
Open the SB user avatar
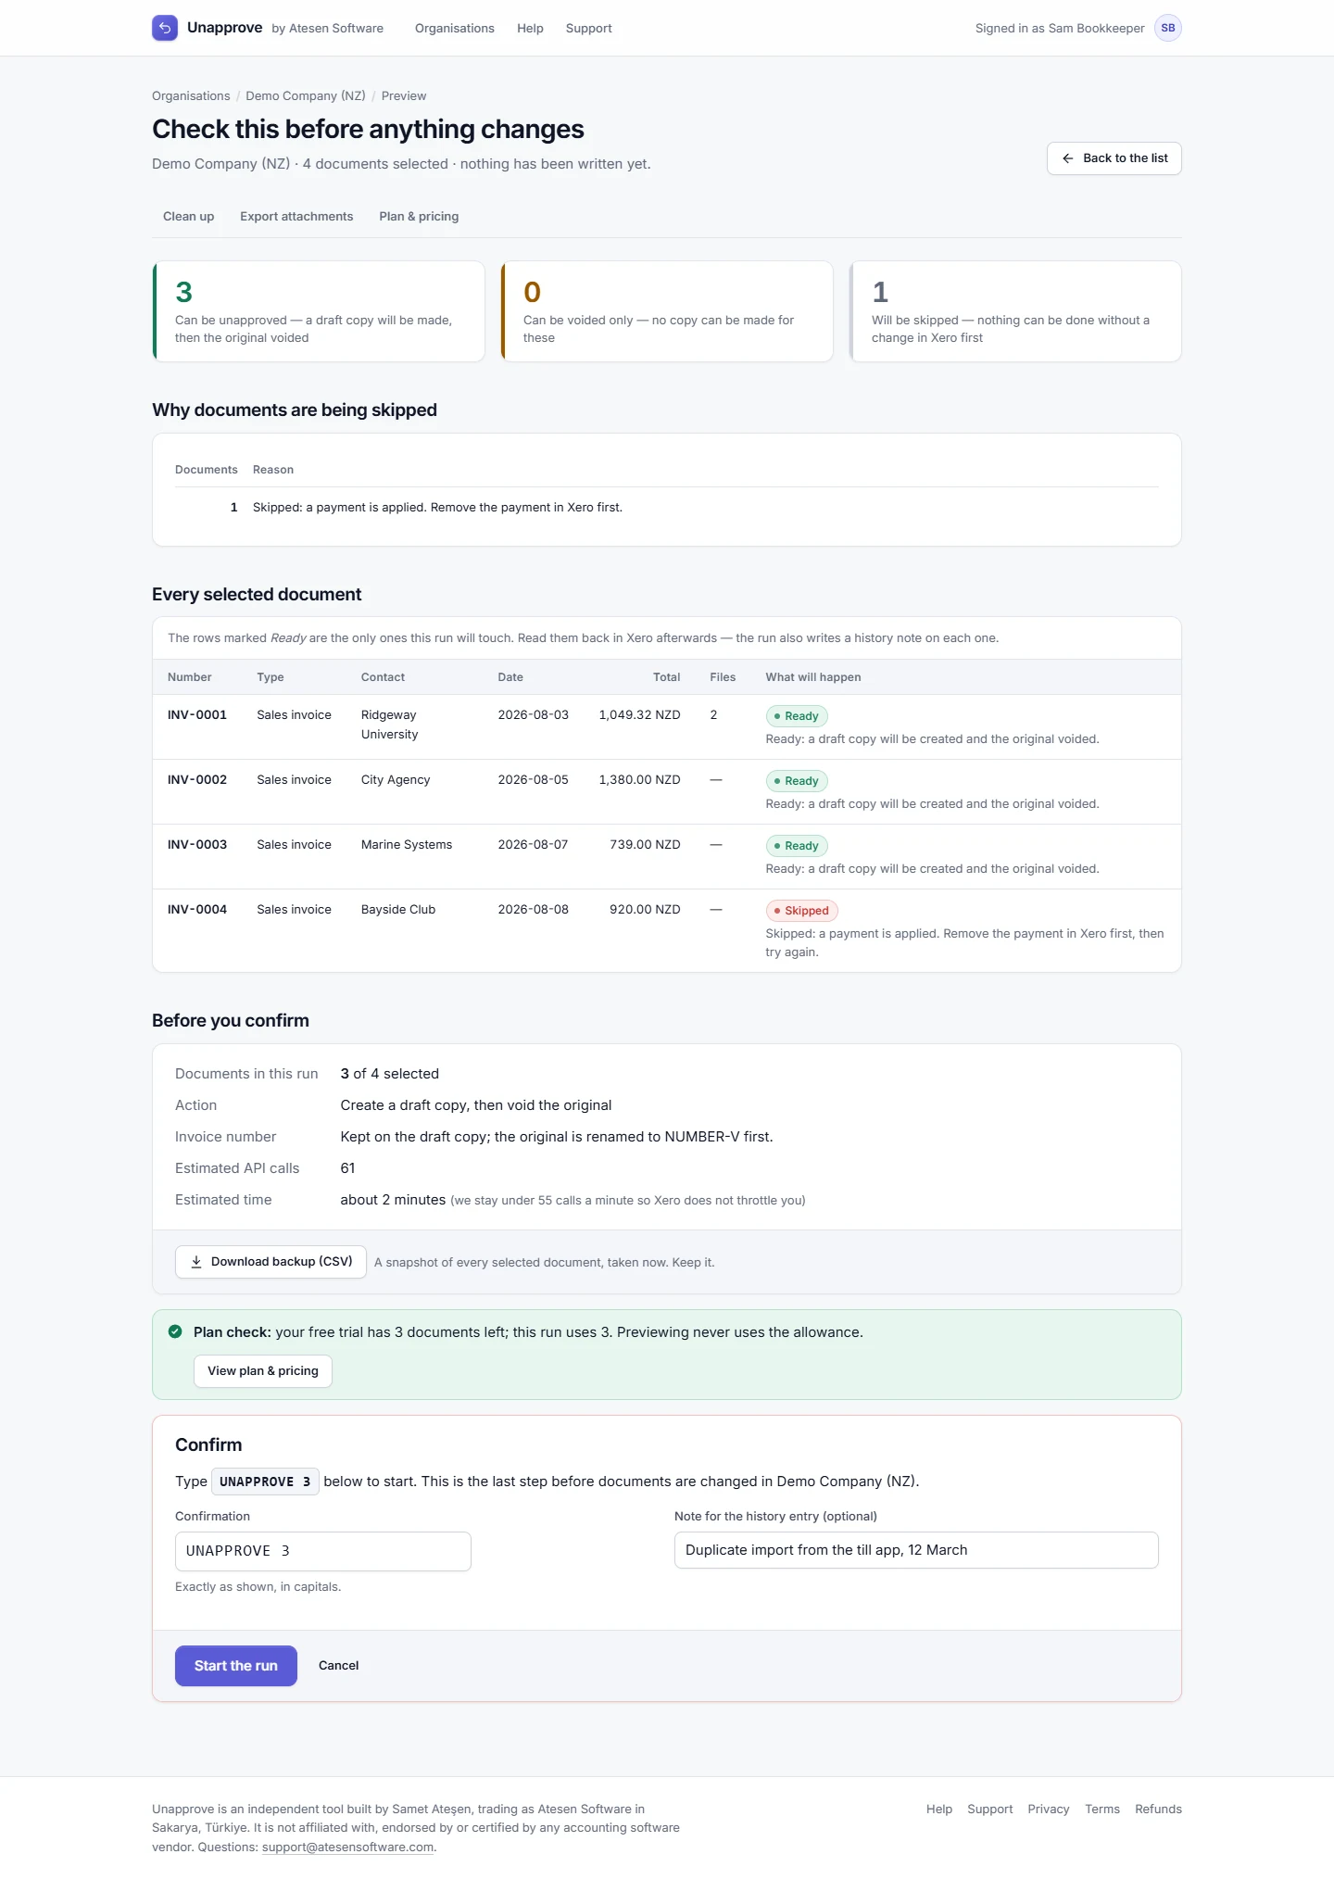[x=1168, y=28]
